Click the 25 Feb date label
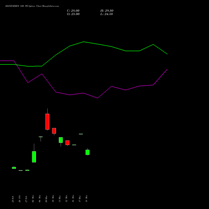Viewport: 209px width, 209px height. tap(13, 199)
